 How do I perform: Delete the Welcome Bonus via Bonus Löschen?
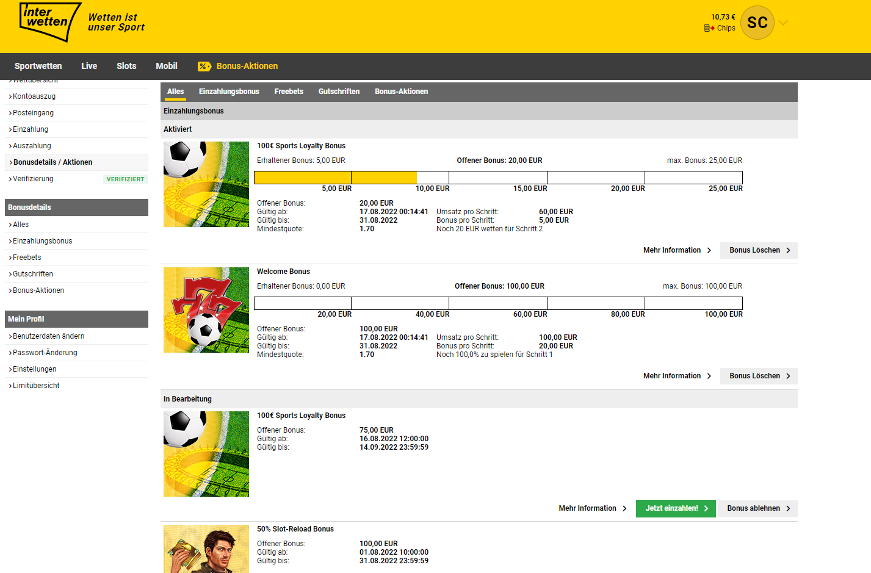(x=759, y=376)
